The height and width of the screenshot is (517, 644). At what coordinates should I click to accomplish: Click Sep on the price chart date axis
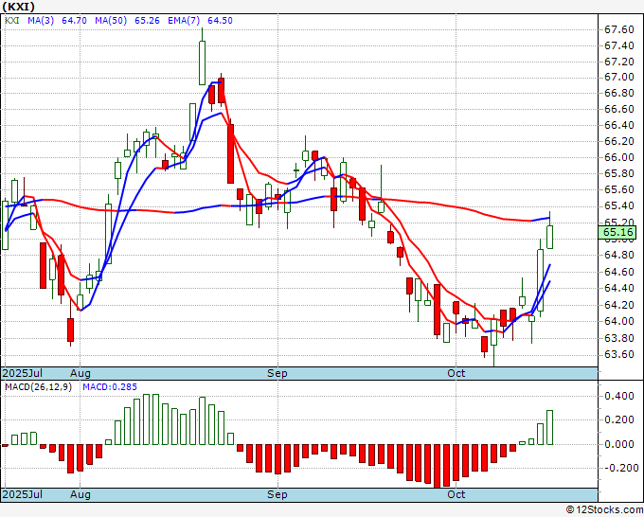[x=277, y=373]
